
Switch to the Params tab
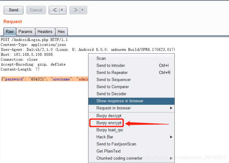click(x=25, y=31)
